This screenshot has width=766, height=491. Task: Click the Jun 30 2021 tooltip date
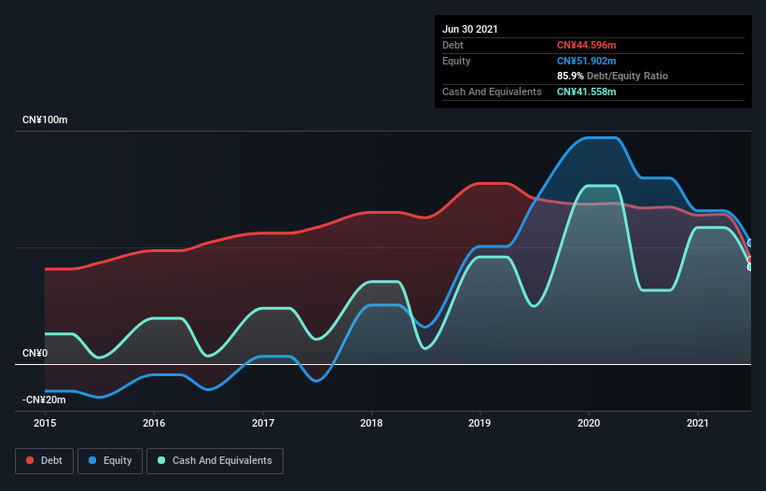click(x=470, y=29)
